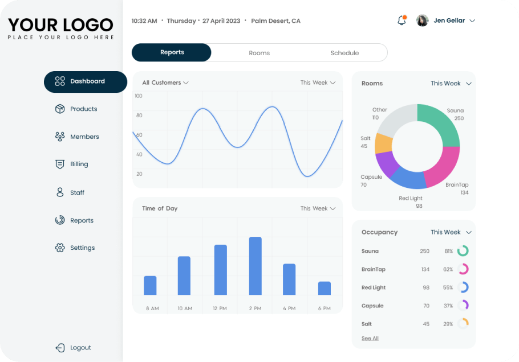
Task: Click the Logout link
Action: (x=73, y=347)
